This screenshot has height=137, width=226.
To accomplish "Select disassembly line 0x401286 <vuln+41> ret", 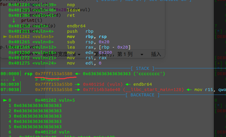I will click(x=42, y=15).
